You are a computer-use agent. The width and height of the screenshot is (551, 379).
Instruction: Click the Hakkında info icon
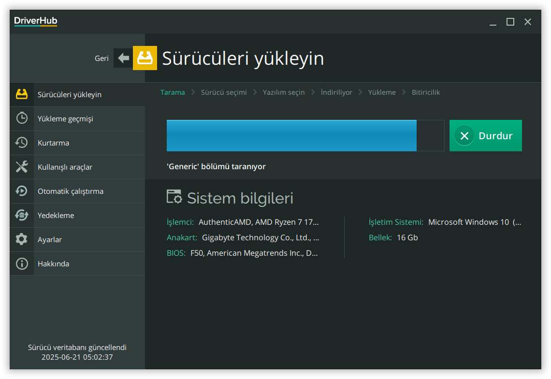click(22, 263)
